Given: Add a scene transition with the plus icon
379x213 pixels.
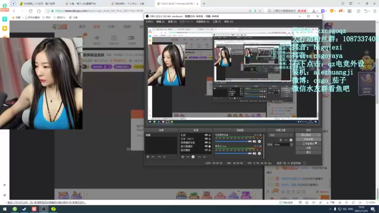Looking at the screenshot, I should point(280,140).
